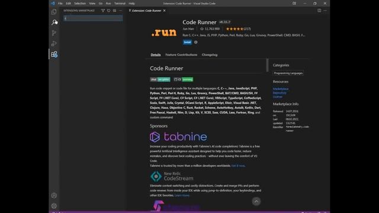Open the Run menu

click(108, 4)
